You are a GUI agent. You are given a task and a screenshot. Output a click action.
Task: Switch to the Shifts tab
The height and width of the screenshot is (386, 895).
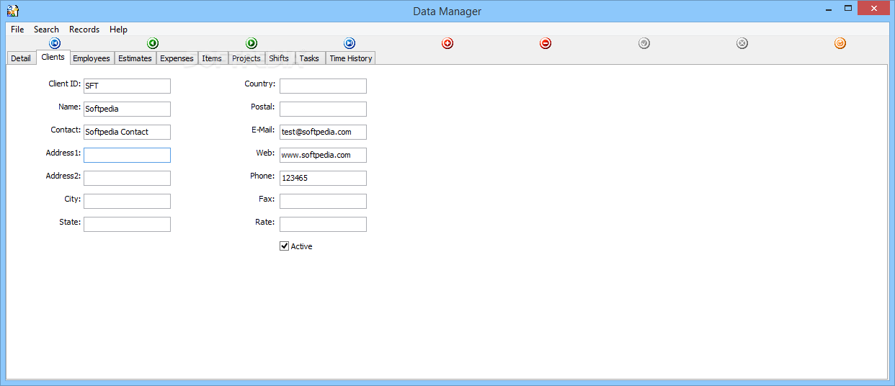279,58
